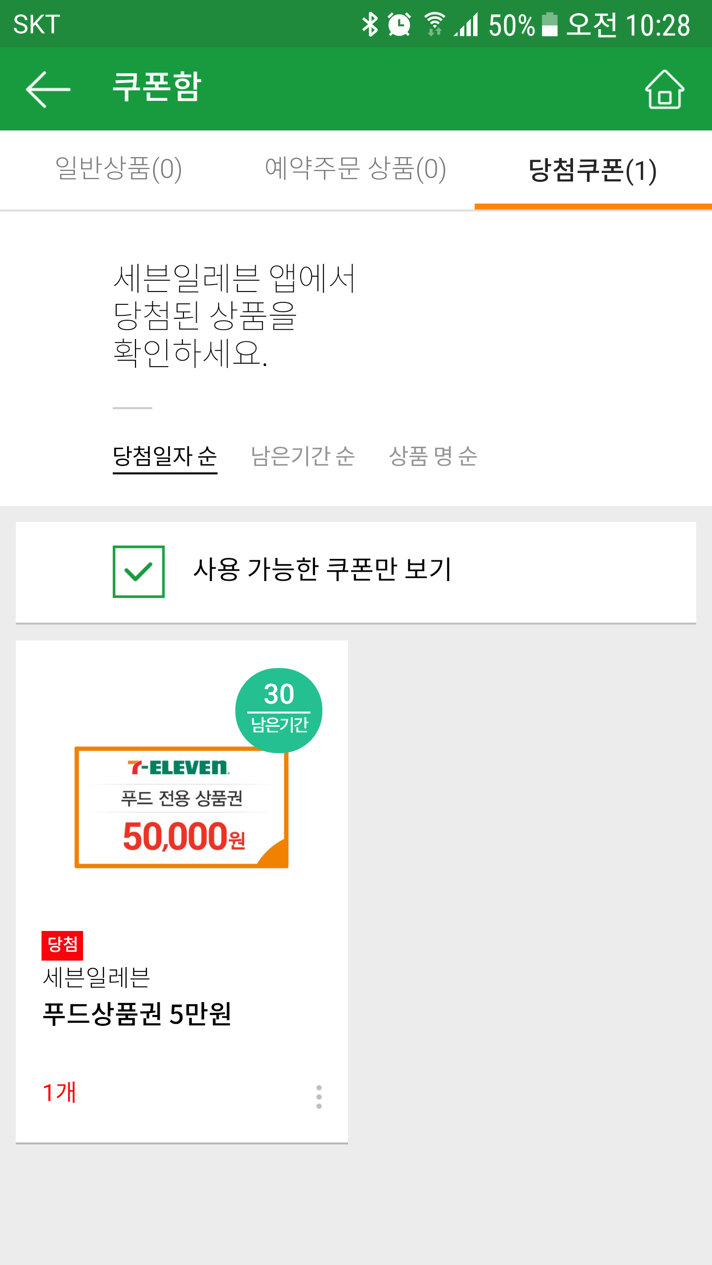Sort by 상품 명 순
Screen dimensions: 712x1265
(433, 456)
